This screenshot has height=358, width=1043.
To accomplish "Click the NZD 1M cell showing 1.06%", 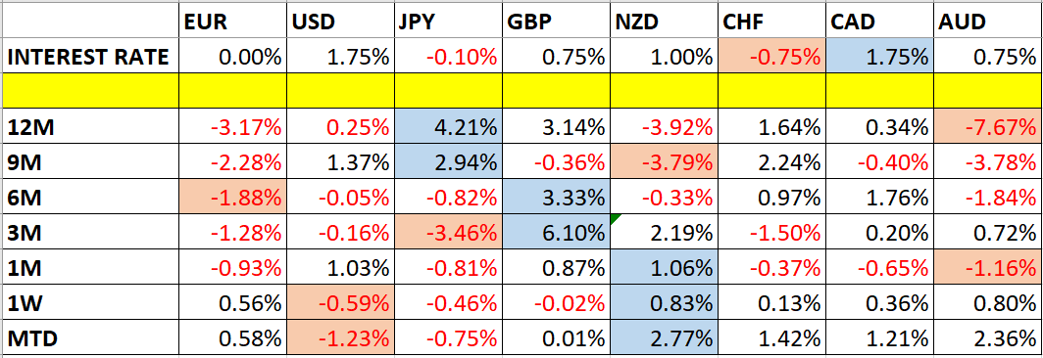I will pos(664,268).
